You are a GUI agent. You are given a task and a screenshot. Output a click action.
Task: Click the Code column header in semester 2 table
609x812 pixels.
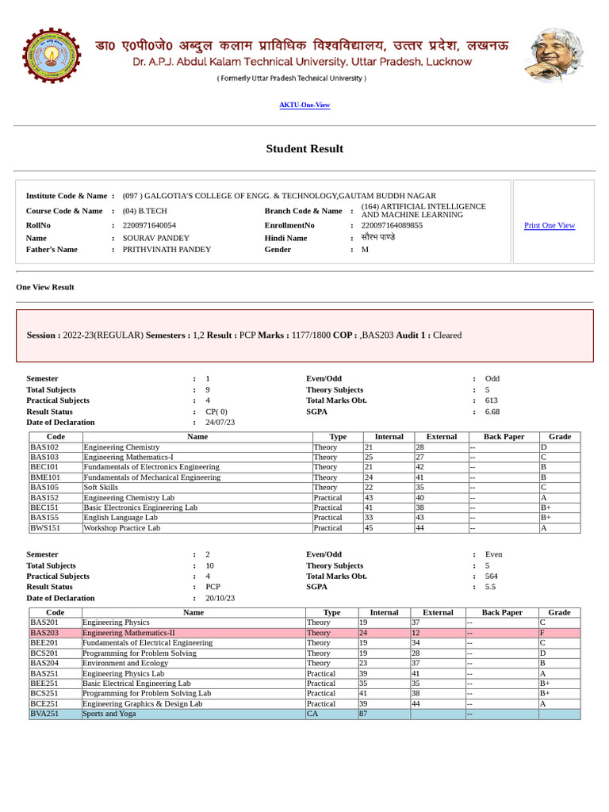(56, 612)
